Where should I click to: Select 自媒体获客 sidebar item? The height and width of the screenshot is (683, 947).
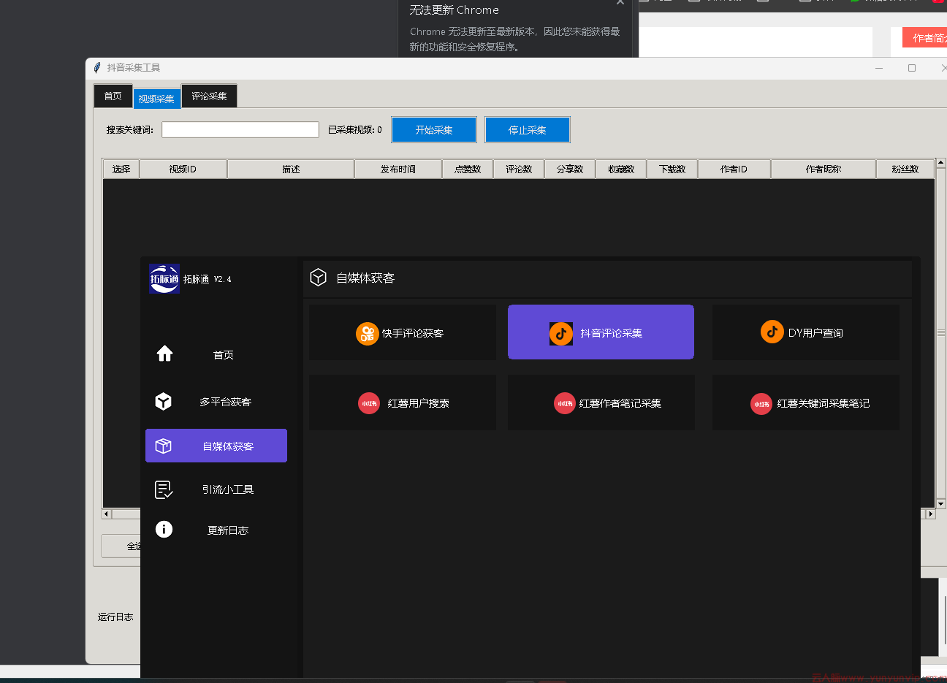(216, 446)
